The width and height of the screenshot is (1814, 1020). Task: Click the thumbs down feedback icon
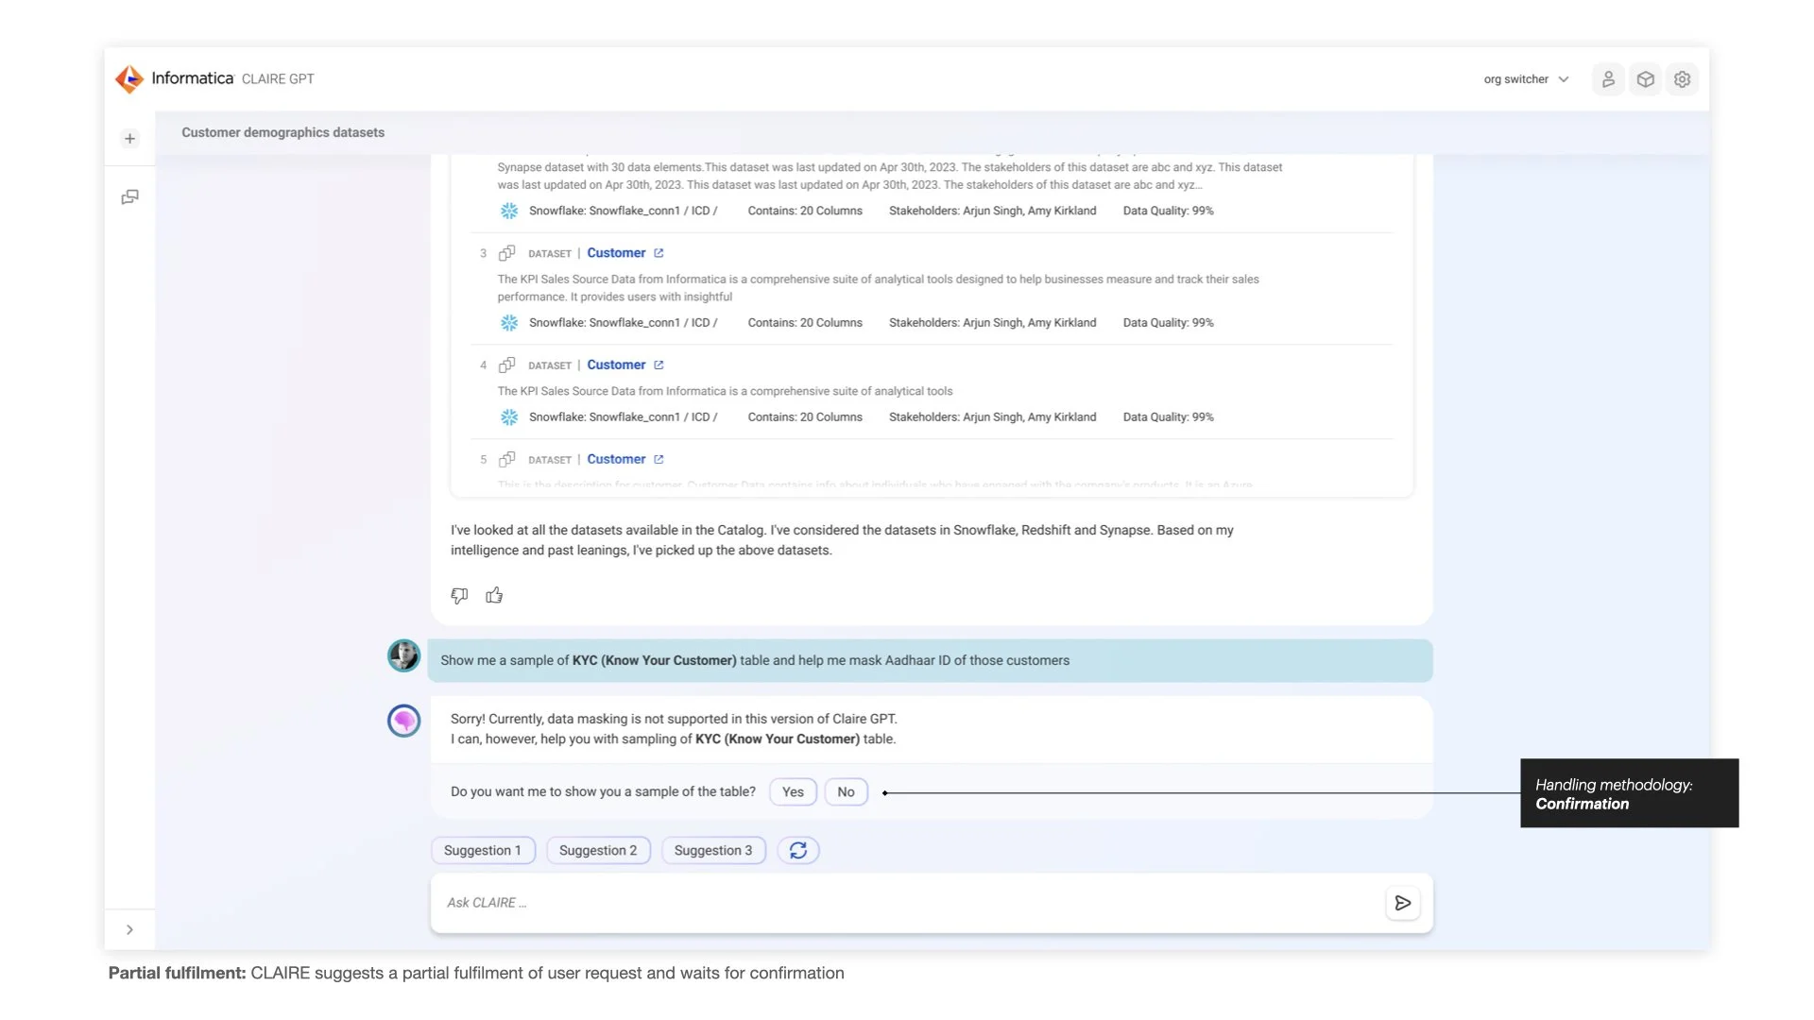click(459, 596)
